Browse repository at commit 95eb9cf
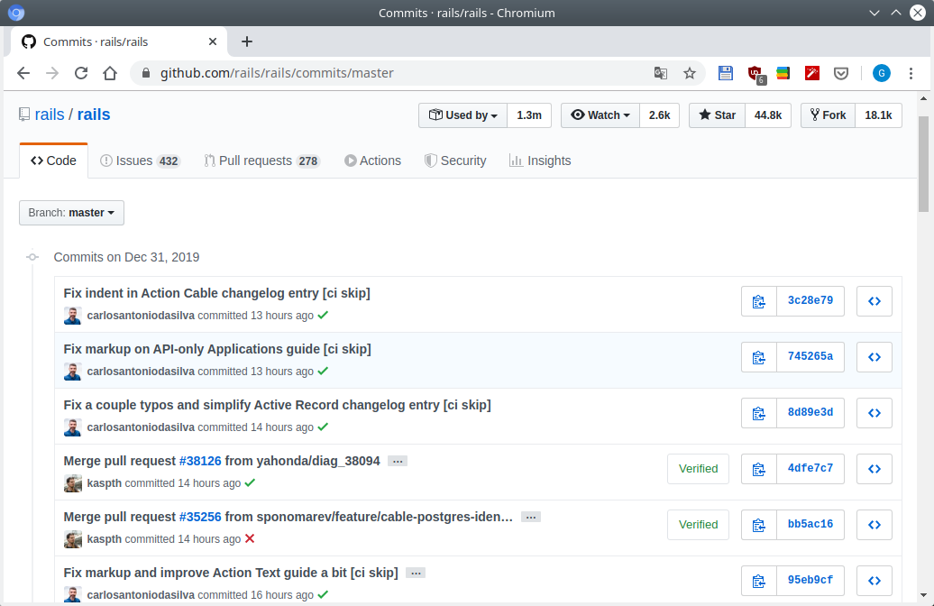The image size is (934, 606). tap(874, 581)
